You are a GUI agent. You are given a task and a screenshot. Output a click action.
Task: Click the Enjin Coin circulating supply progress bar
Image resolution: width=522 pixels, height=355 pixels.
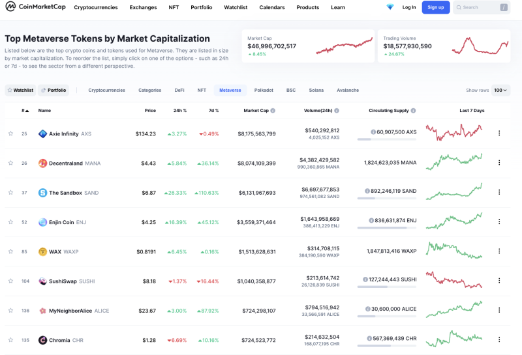(387, 228)
